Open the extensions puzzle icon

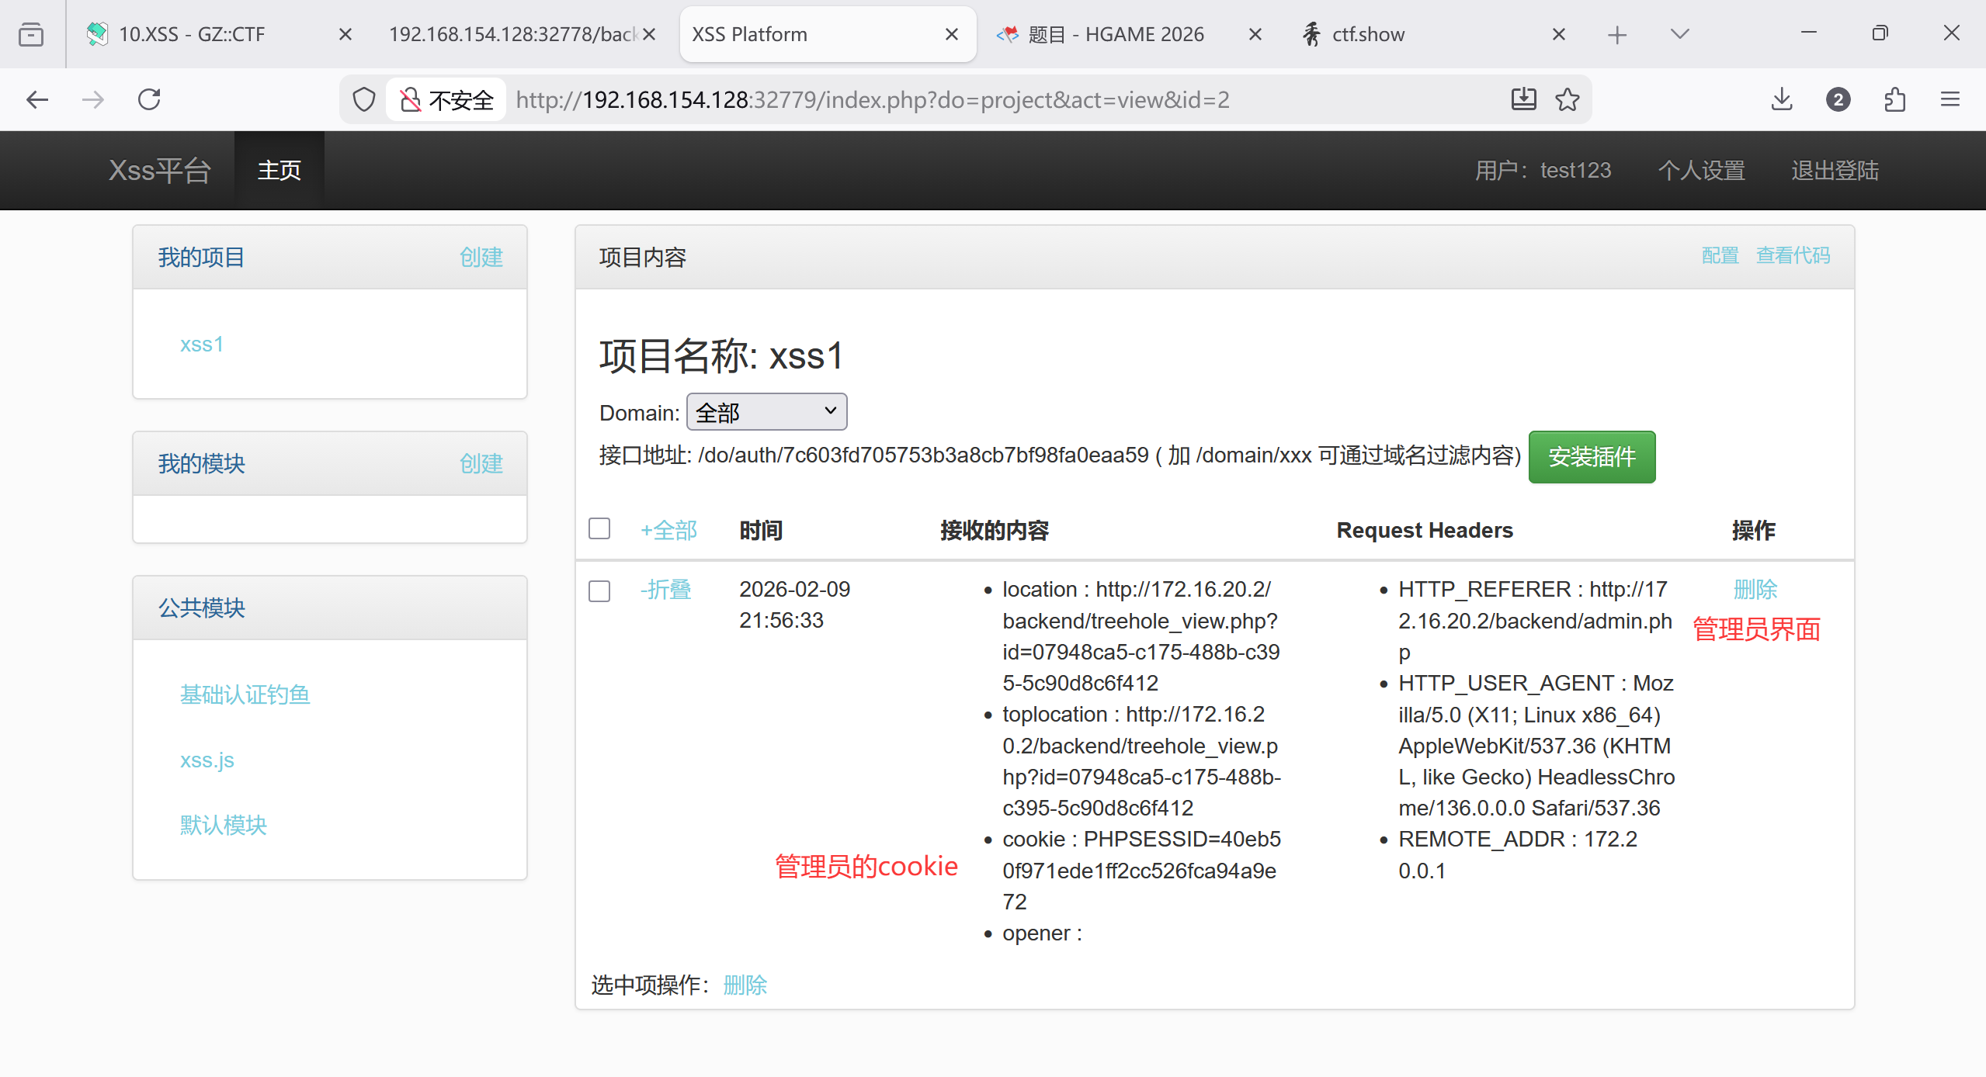tap(1894, 99)
